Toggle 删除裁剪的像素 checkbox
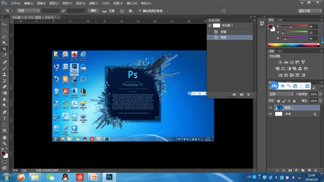The image size is (324, 182). 140,11
